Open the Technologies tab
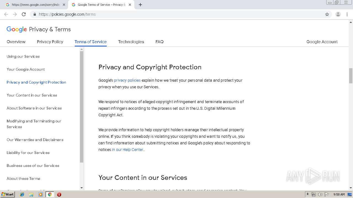 [x=131, y=42]
